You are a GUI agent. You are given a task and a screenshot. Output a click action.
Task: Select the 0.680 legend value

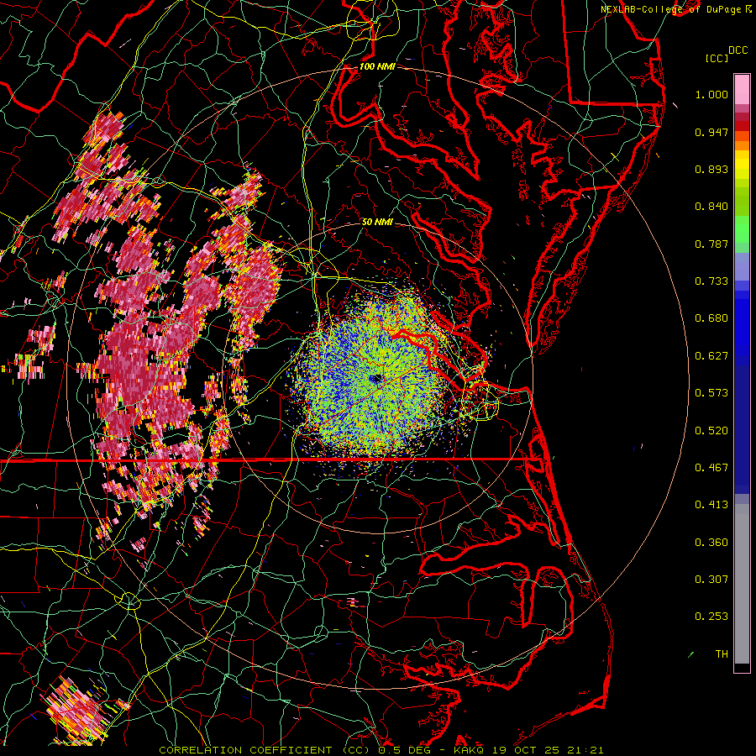click(x=711, y=318)
